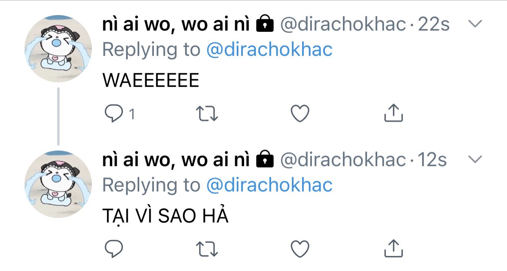507x271 pixels.
Task: Reply to the WAEEEEEE tweet
Action: coord(113,114)
